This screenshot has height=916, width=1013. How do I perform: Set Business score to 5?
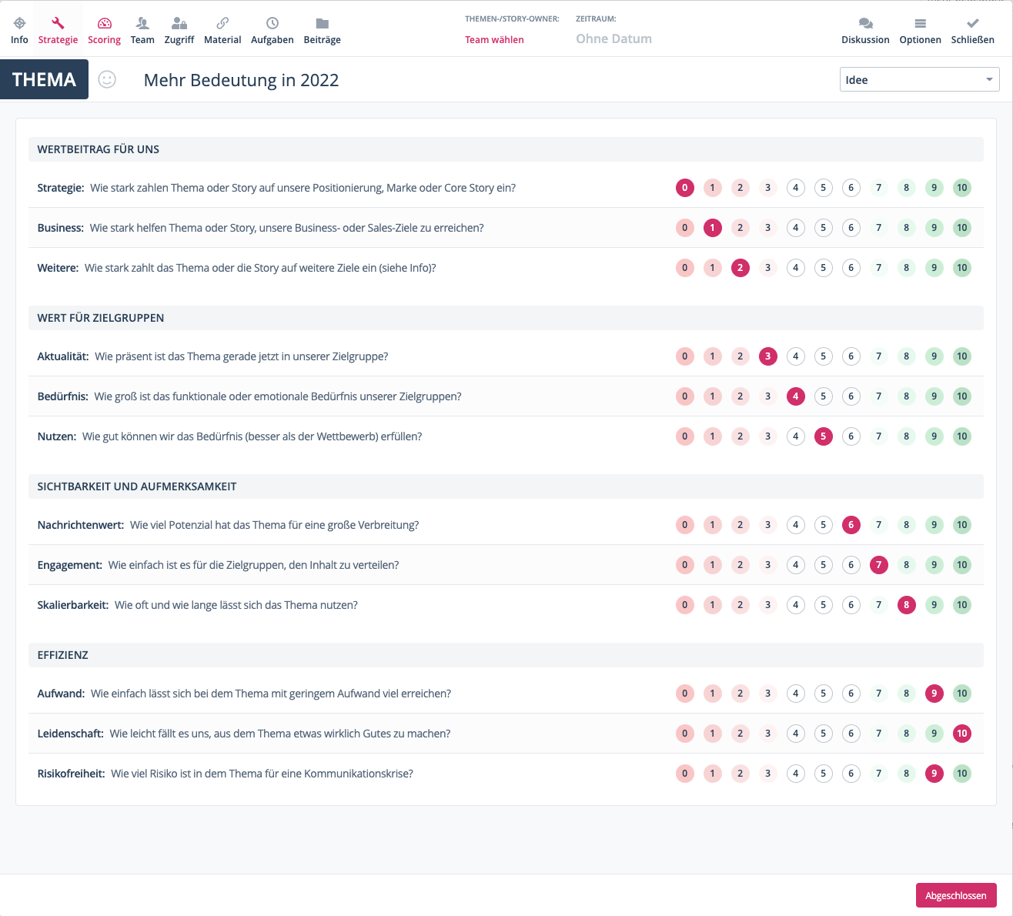click(x=823, y=228)
